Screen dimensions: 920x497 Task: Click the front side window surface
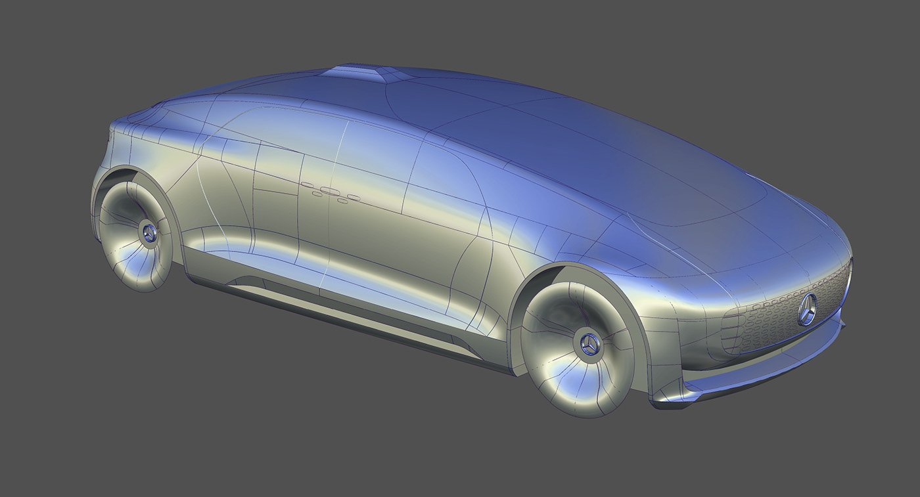pos(447,177)
